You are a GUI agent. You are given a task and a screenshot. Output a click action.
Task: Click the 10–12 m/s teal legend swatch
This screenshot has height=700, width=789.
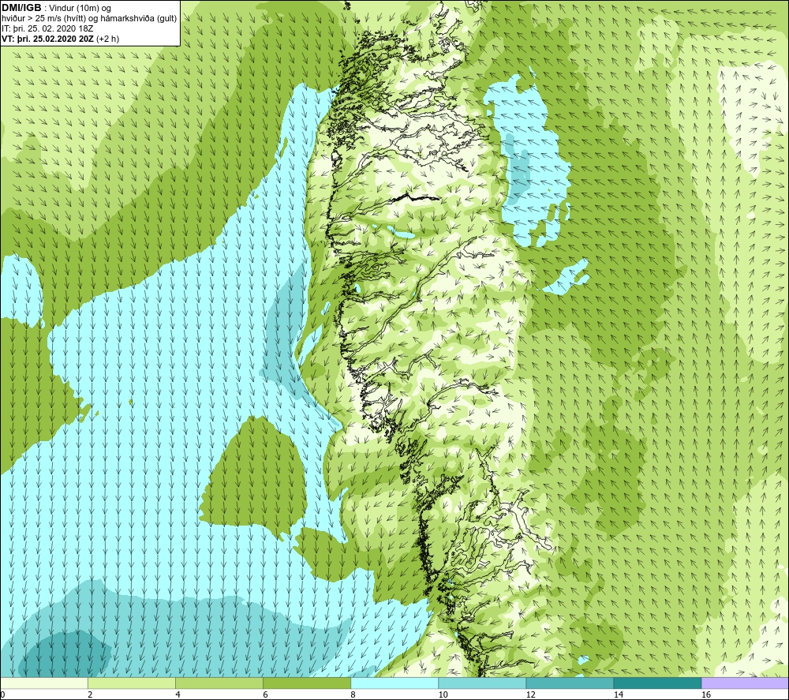point(482,683)
